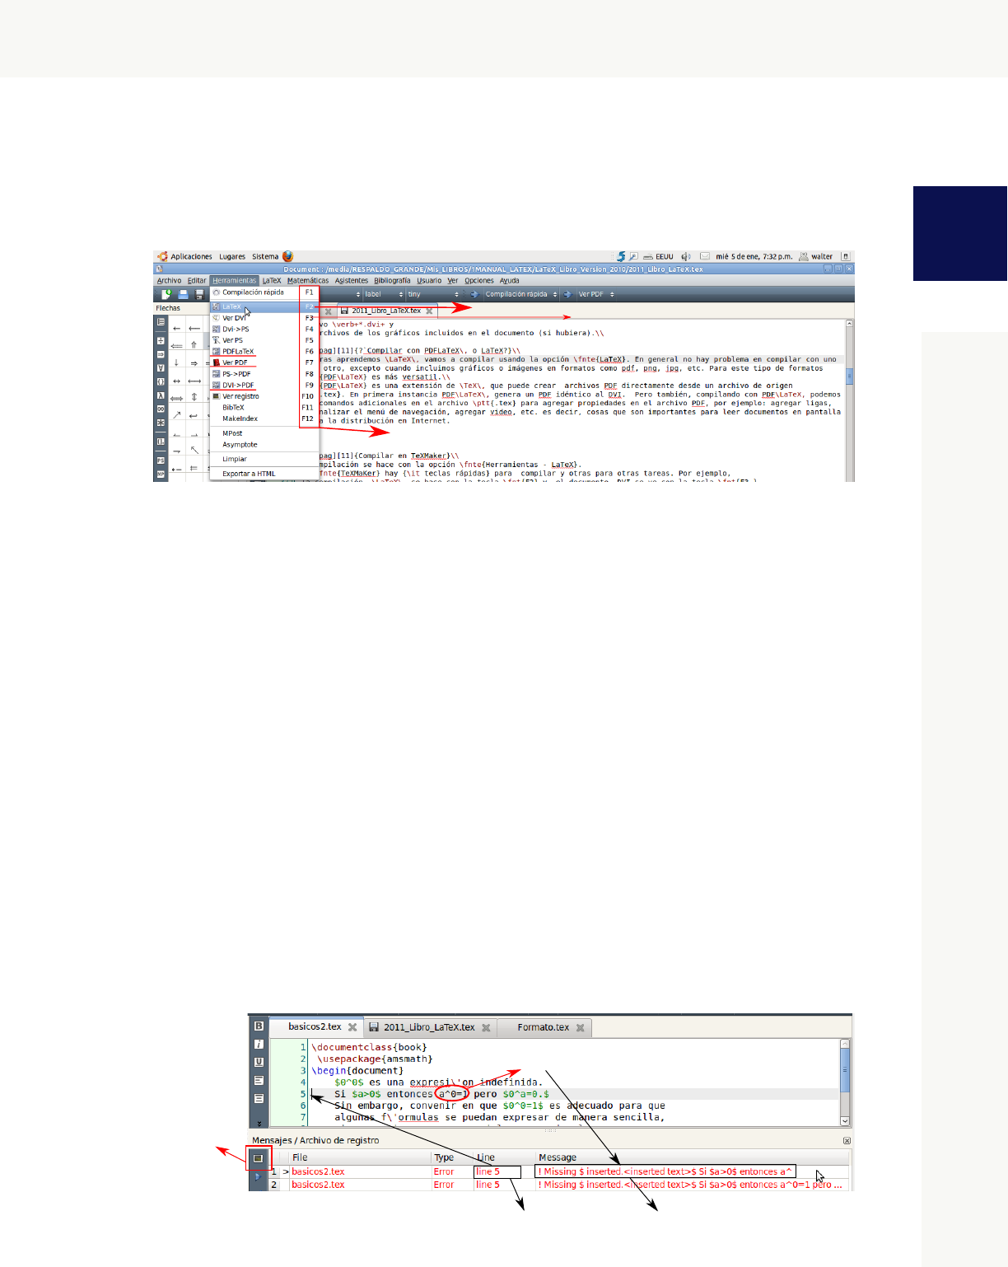The width and height of the screenshot is (1008, 1267).
Task: Open the Ayuda menu
Action: click(x=510, y=281)
